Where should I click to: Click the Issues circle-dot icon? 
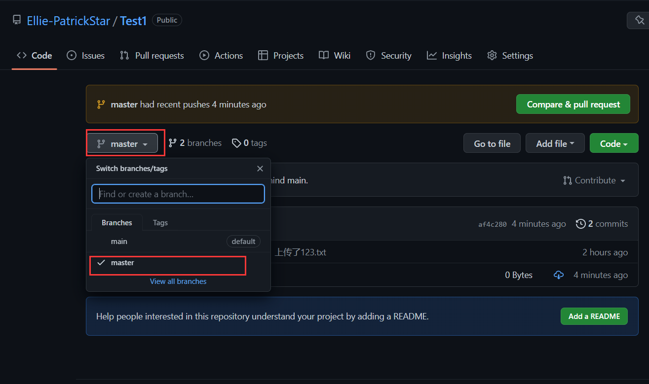tap(72, 56)
